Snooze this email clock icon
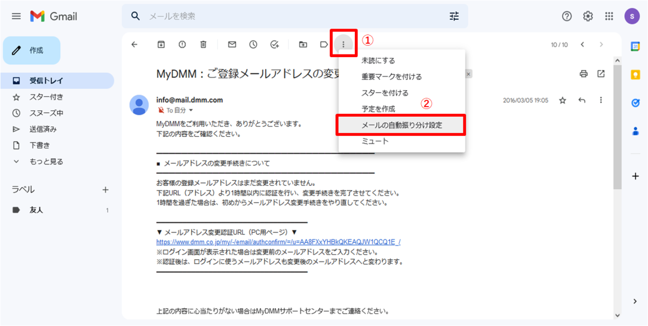The height and width of the screenshot is (326, 648). coord(253,45)
